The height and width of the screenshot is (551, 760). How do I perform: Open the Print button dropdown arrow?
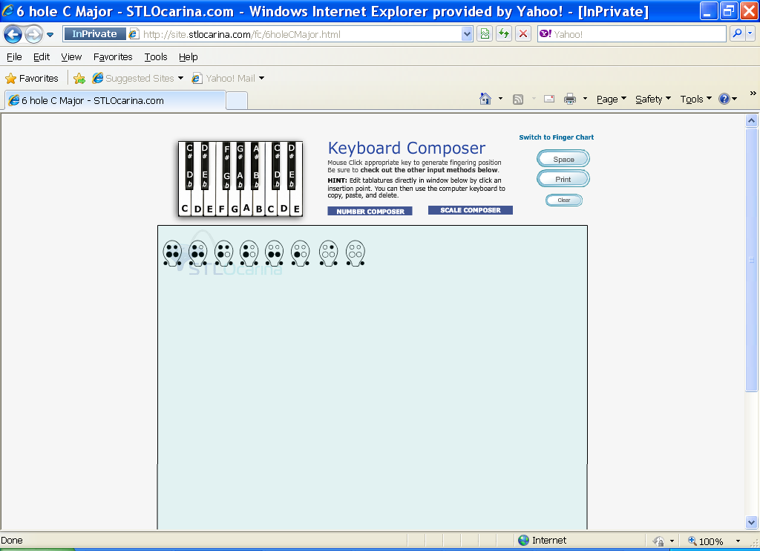(585, 99)
